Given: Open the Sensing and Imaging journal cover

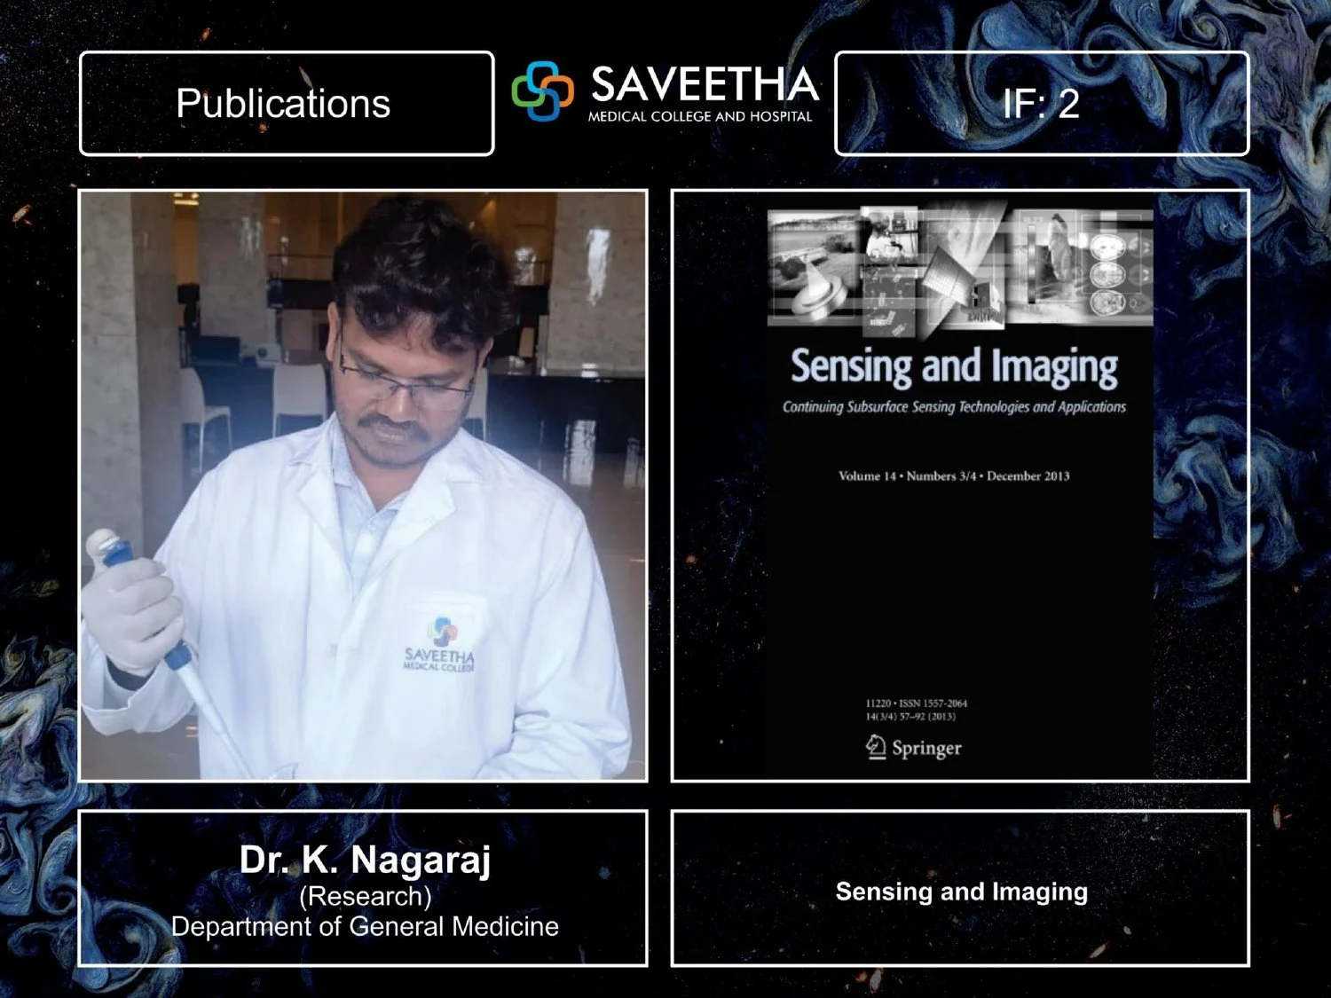Looking at the screenshot, I should (x=960, y=493).
